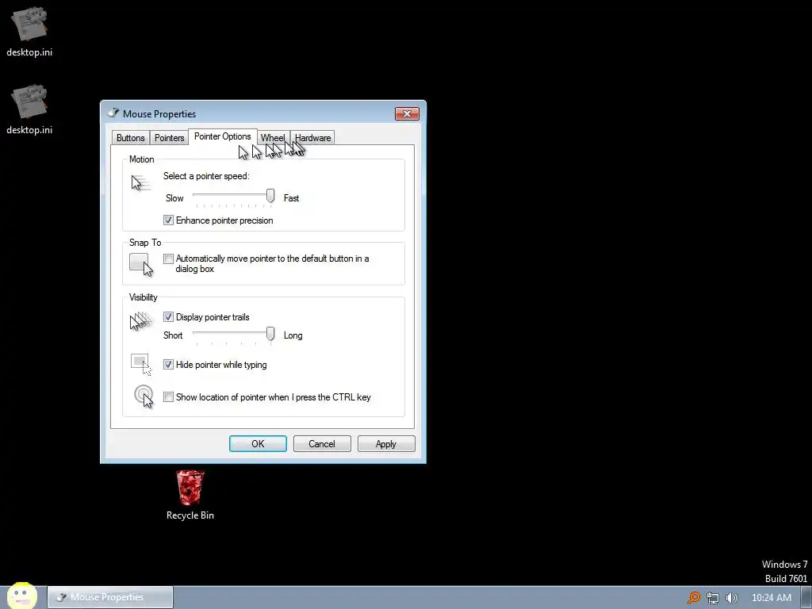
Task: Open the Start menu smiley button
Action: click(21, 596)
